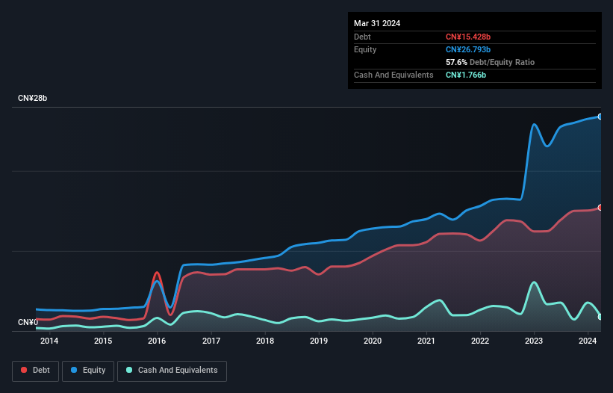Screen dimensions: 613x393
Task: Click the blue Equity legend dot
Action: tap(74, 370)
